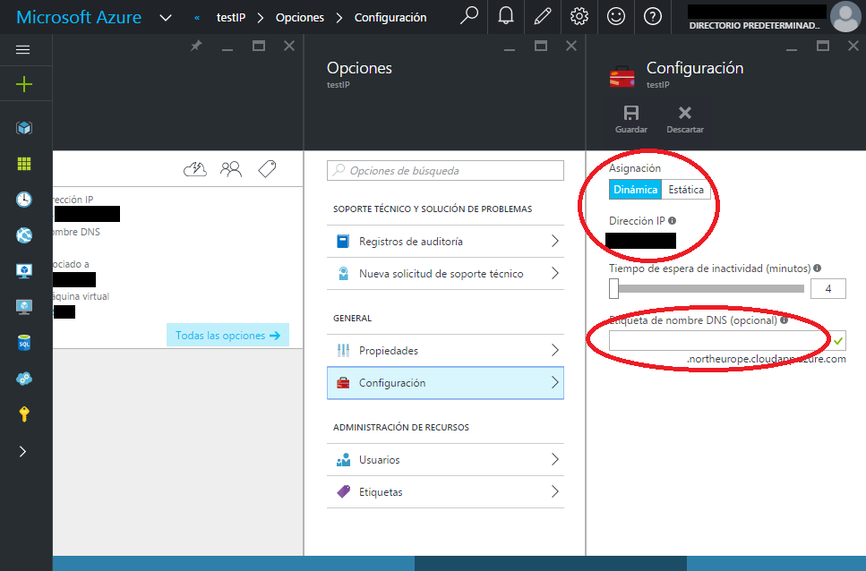Open Nueva solicitud de soporte técnico

[445, 274]
